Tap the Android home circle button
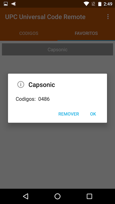The width and height of the screenshot is (115, 204). point(57,196)
